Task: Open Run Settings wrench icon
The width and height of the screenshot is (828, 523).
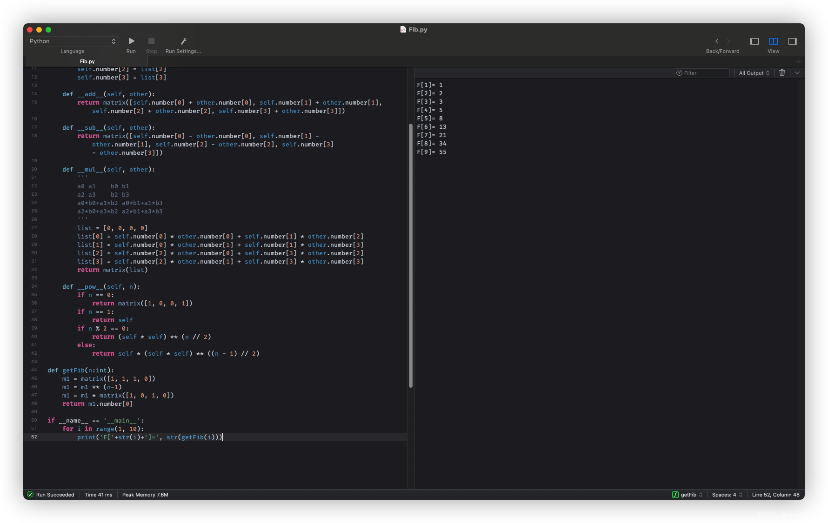Action: point(183,41)
